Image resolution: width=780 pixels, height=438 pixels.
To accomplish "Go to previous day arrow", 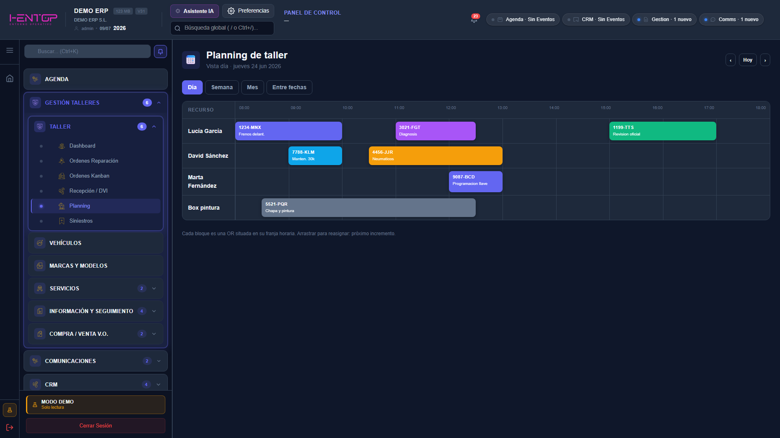I will coord(730,60).
